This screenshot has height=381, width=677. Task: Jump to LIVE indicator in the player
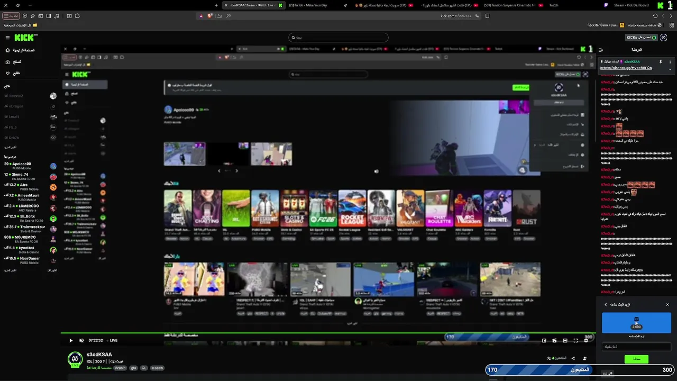pyautogui.click(x=112, y=340)
